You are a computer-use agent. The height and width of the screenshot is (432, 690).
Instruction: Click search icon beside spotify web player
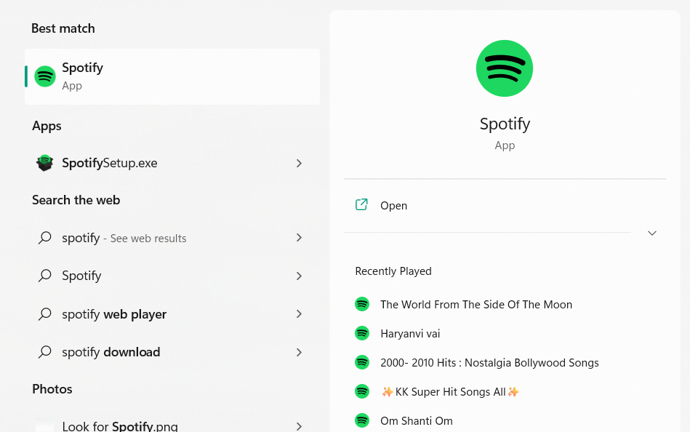(x=45, y=314)
